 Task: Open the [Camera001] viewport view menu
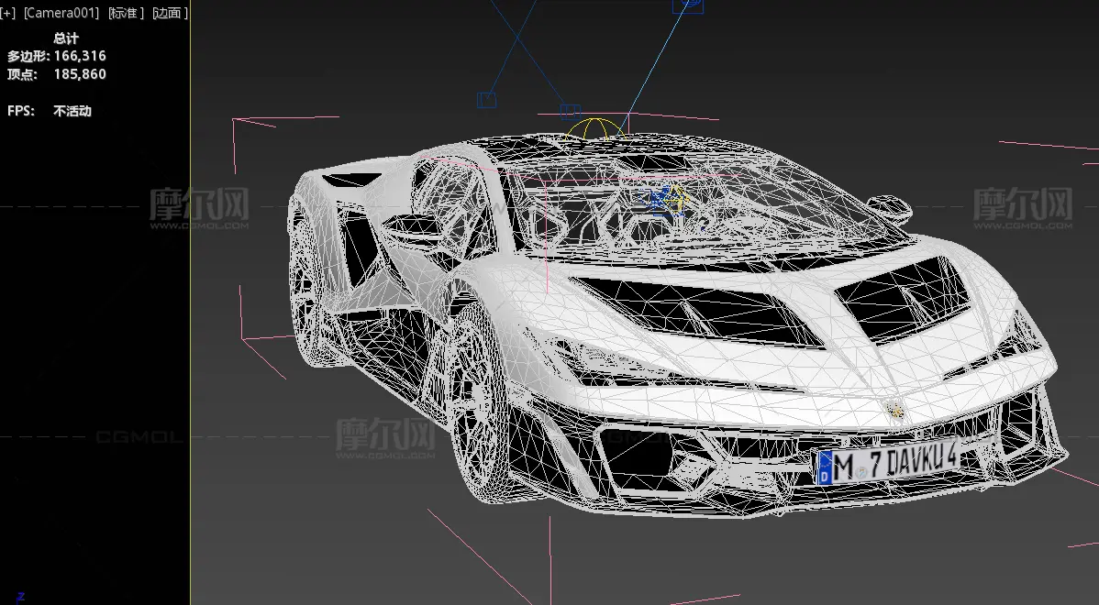(61, 13)
